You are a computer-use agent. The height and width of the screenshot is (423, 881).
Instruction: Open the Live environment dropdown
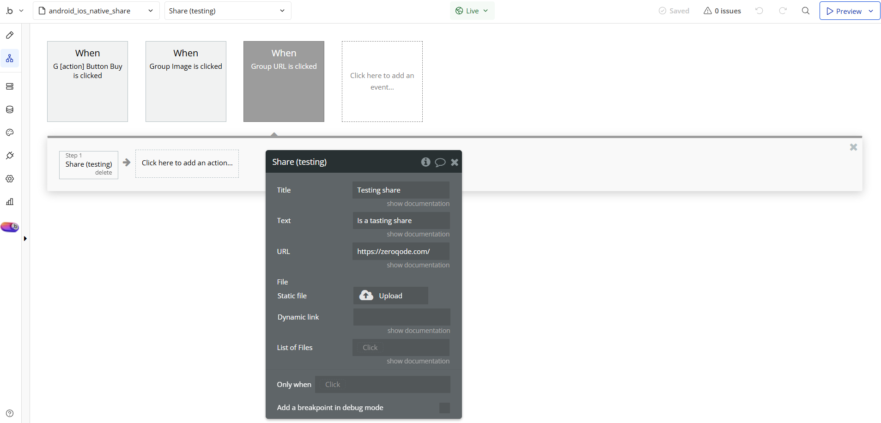[x=472, y=10]
